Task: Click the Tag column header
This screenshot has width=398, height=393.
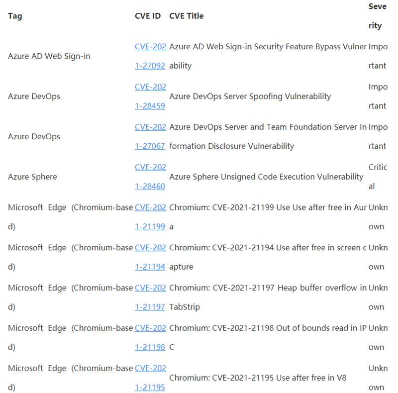Action: [x=15, y=16]
